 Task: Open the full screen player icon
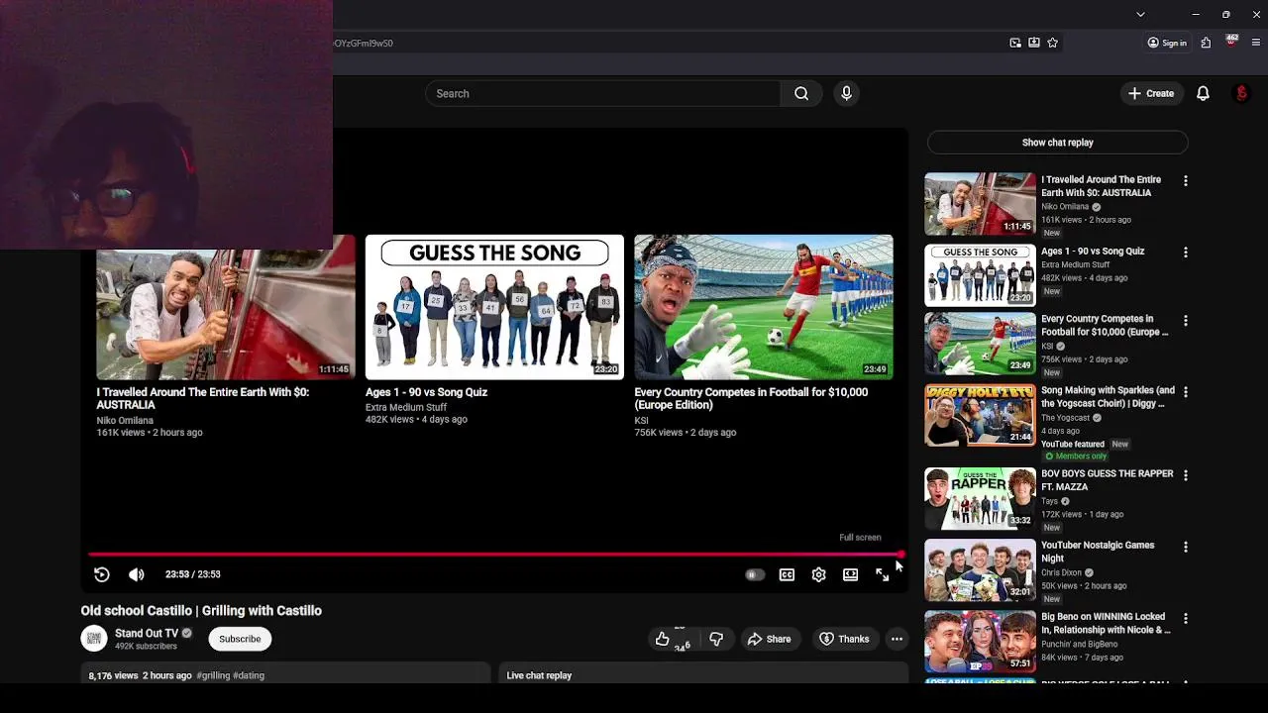tap(882, 574)
